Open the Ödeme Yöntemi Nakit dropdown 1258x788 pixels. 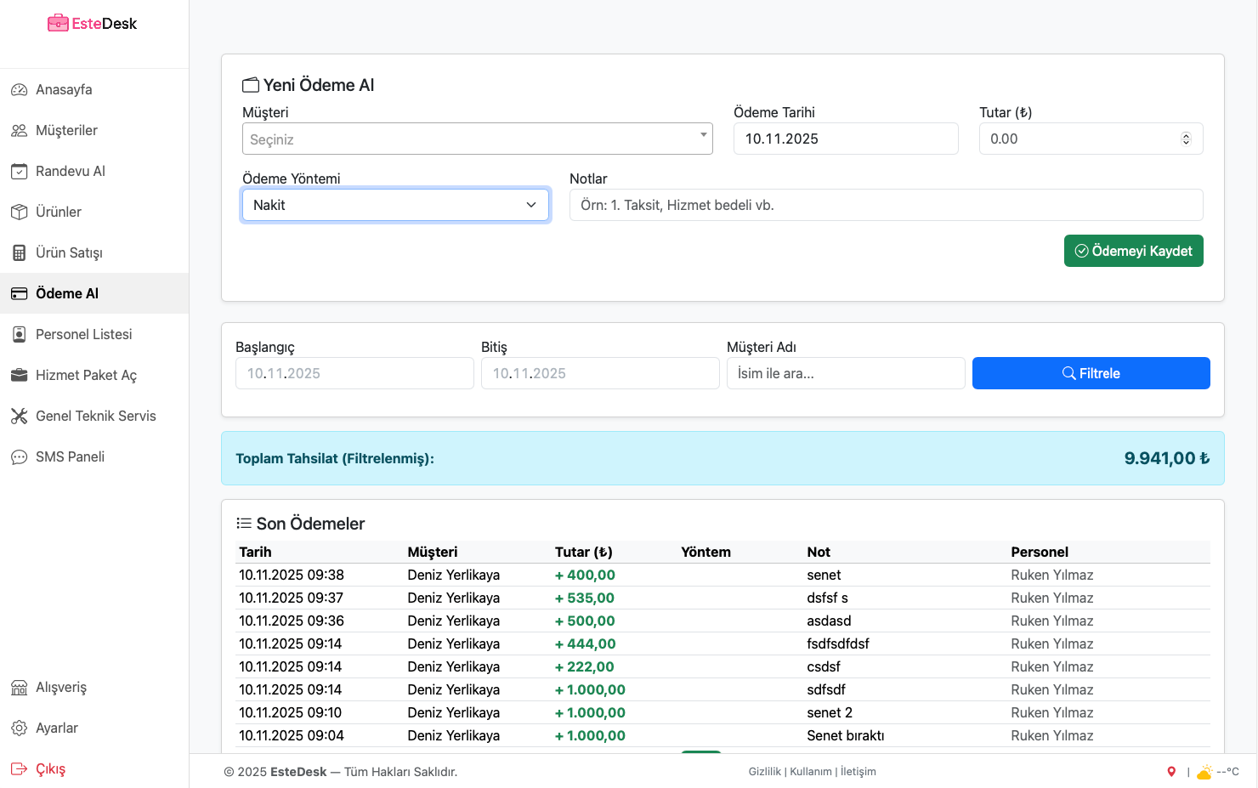395,205
